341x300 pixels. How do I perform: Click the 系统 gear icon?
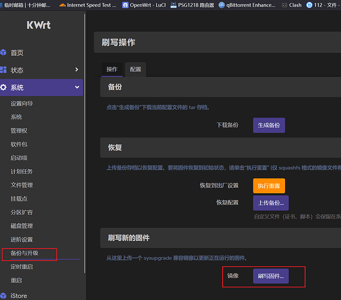(x=3, y=88)
